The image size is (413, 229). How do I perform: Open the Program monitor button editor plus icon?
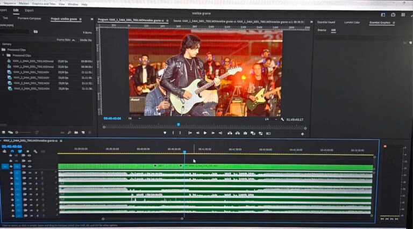(x=302, y=134)
